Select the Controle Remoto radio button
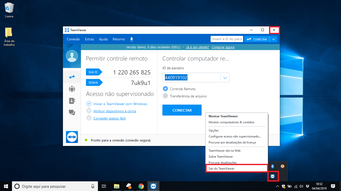341x191 pixels. pos(165,89)
